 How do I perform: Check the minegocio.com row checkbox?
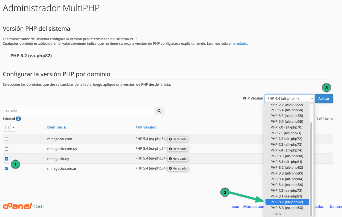click(6, 139)
